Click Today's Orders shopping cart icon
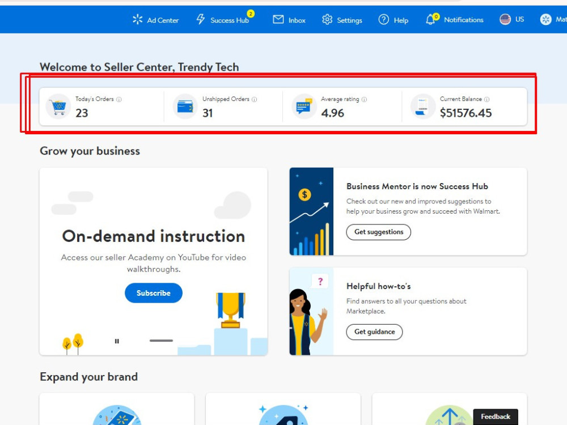567x425 pixels. click(58, 107)
